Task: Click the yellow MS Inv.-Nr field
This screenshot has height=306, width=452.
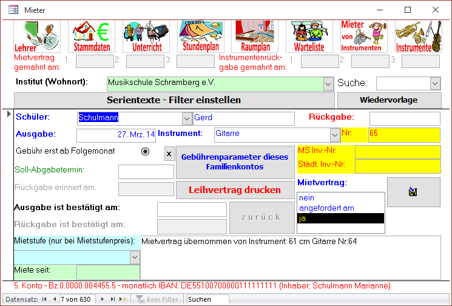Action: coord(397,152)
